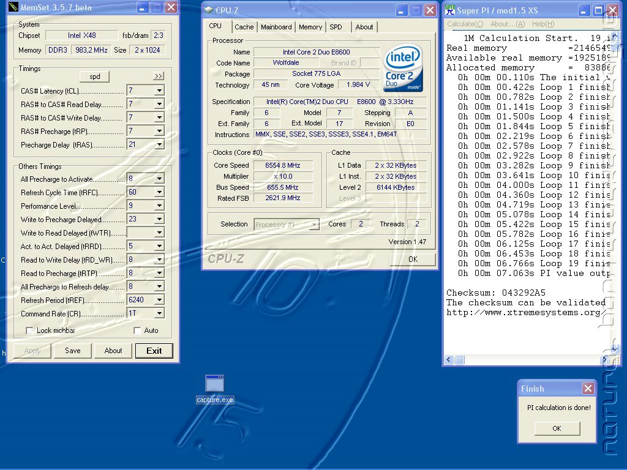Click the spd button in MemSet
This screenshot has height=470, width=627.
click(x=95, y=76)
